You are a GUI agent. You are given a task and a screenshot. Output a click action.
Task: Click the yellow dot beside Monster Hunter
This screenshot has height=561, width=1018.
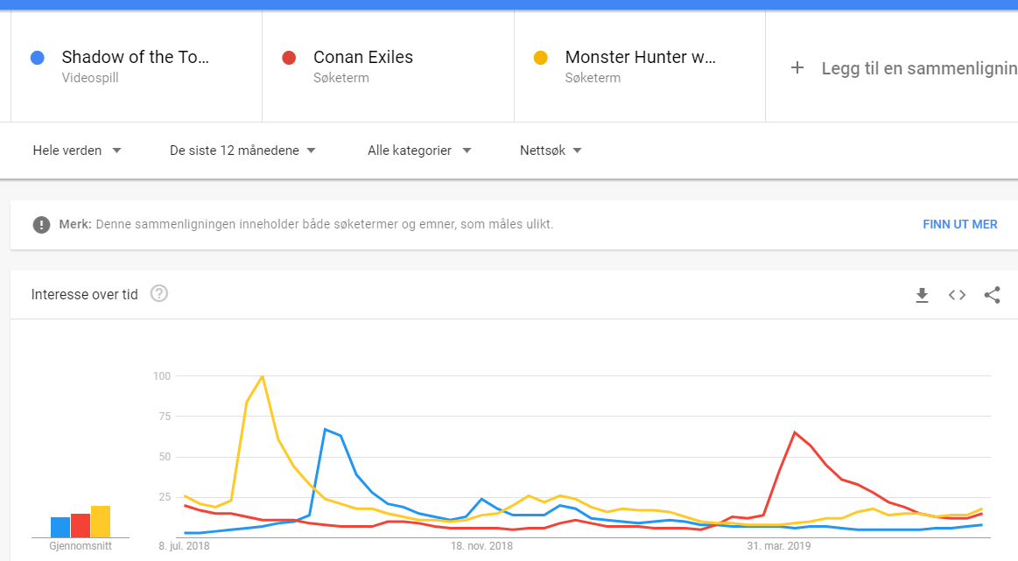coord(541,58)
